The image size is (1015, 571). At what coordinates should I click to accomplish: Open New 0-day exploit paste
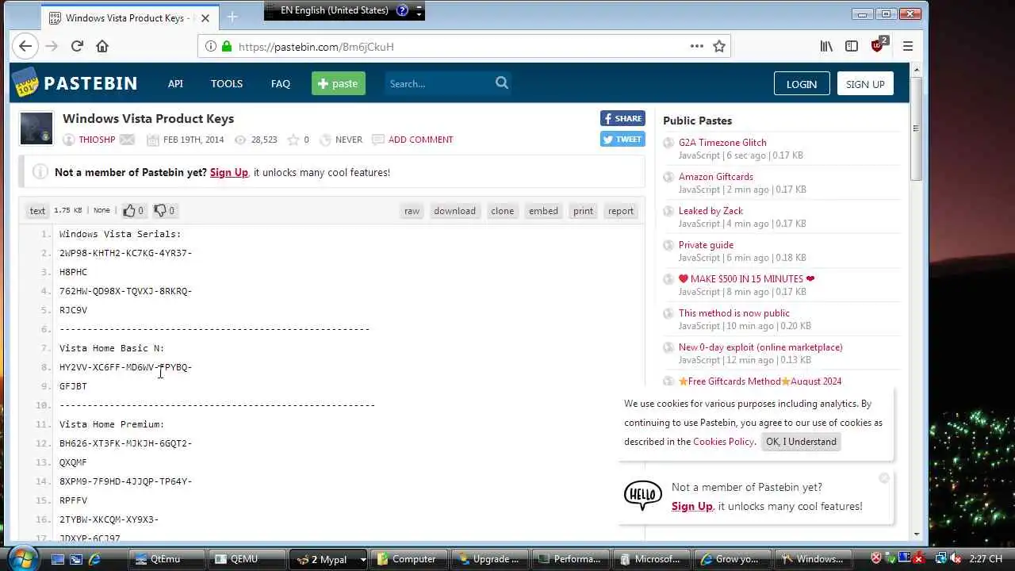760,347
